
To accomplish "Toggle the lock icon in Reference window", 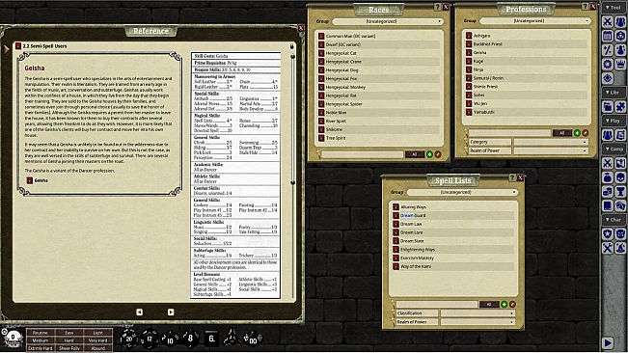I will tap(291, 46).
